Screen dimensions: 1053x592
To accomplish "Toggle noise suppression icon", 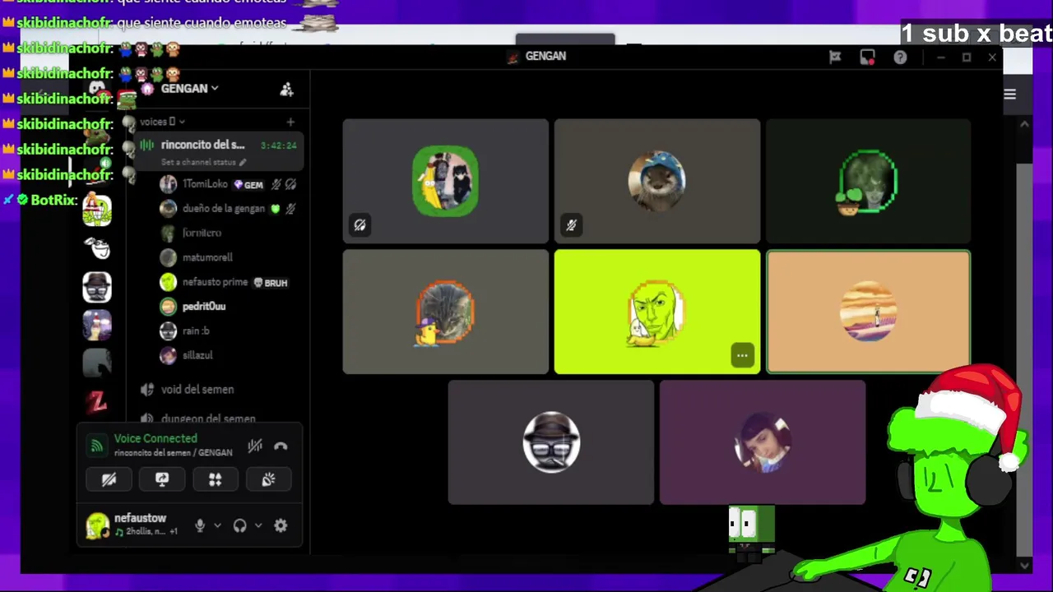I will [255, 446].
